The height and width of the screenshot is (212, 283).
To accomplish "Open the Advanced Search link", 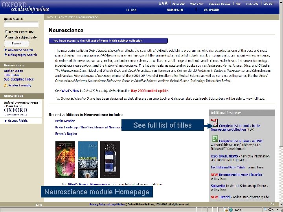I will pyautogui.click(x=20, y=50).
